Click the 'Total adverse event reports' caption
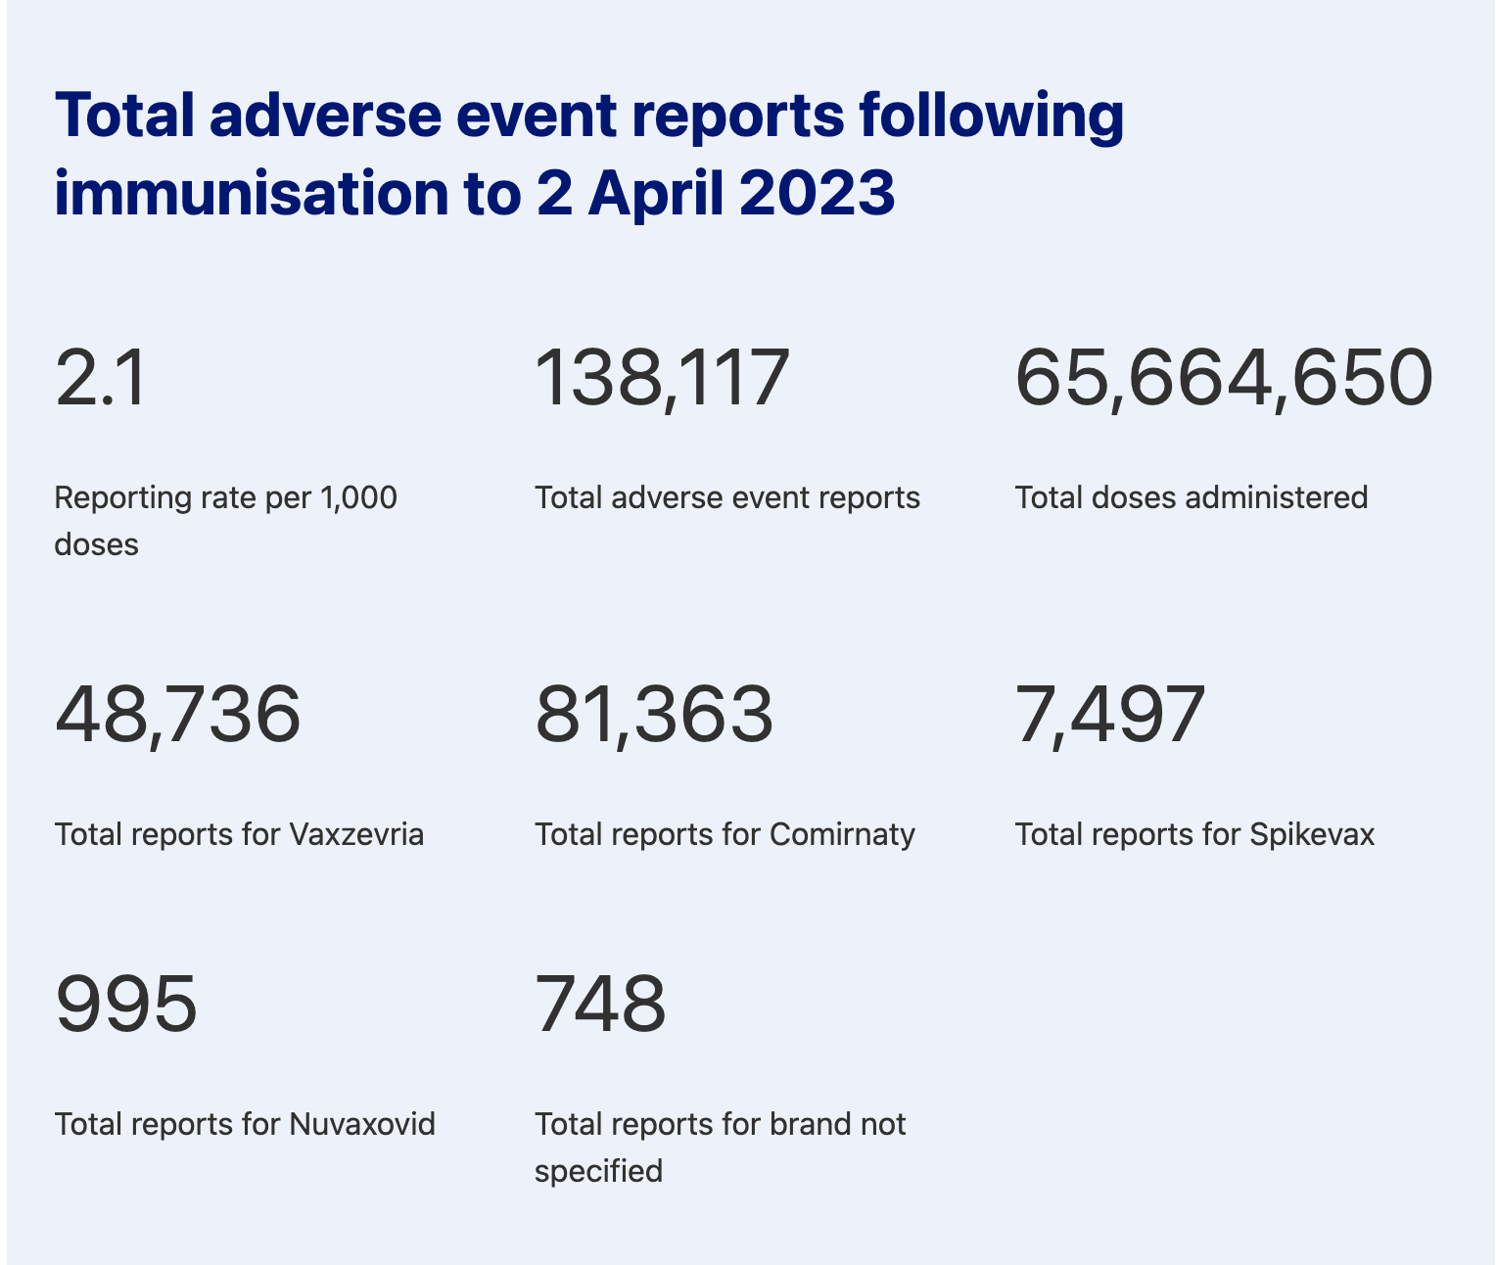Screen dimensions: 1496x1265 point(726,497)
